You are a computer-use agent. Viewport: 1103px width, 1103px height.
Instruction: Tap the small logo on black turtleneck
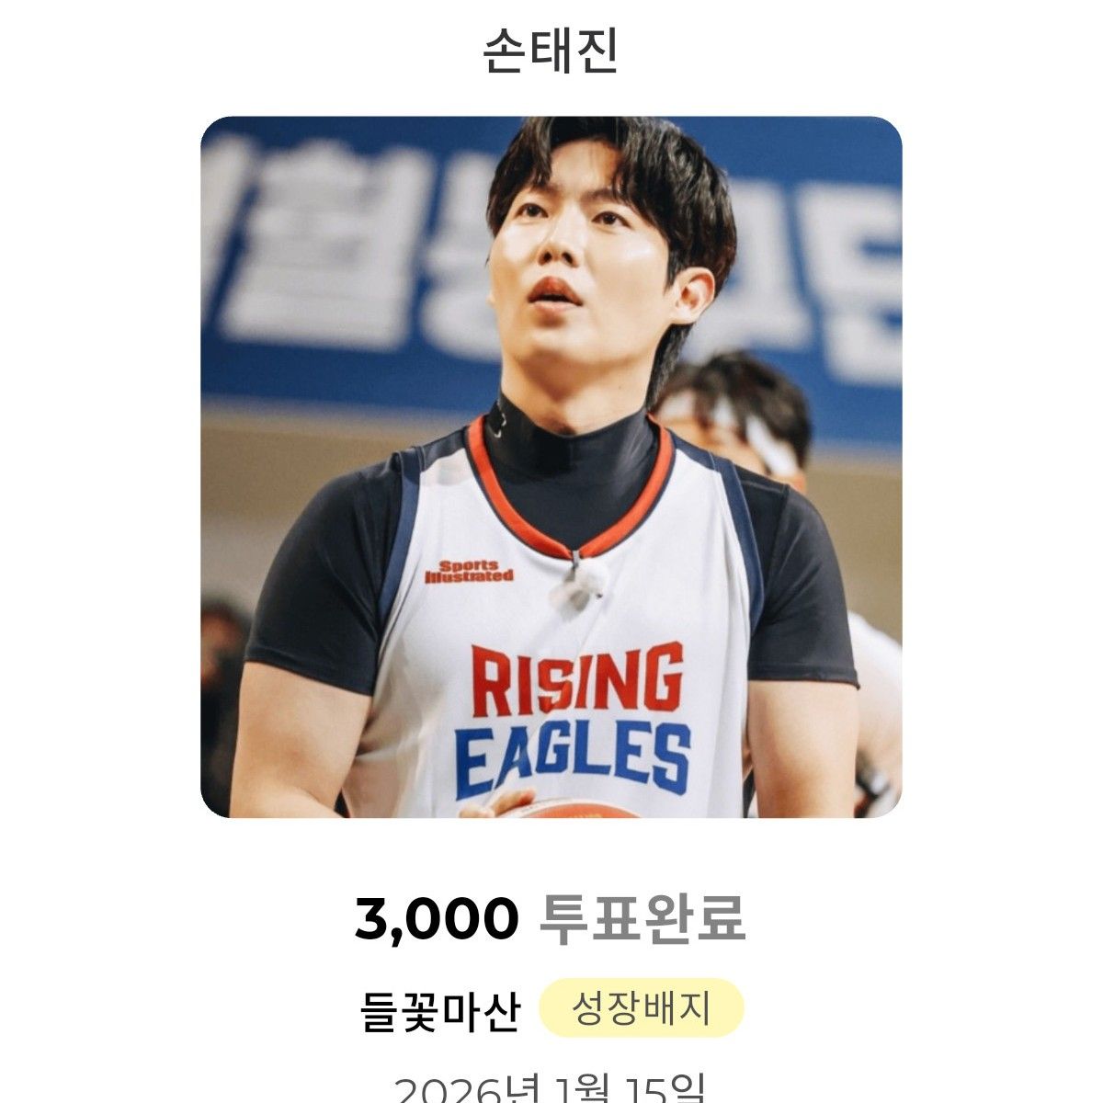(497, 421)
